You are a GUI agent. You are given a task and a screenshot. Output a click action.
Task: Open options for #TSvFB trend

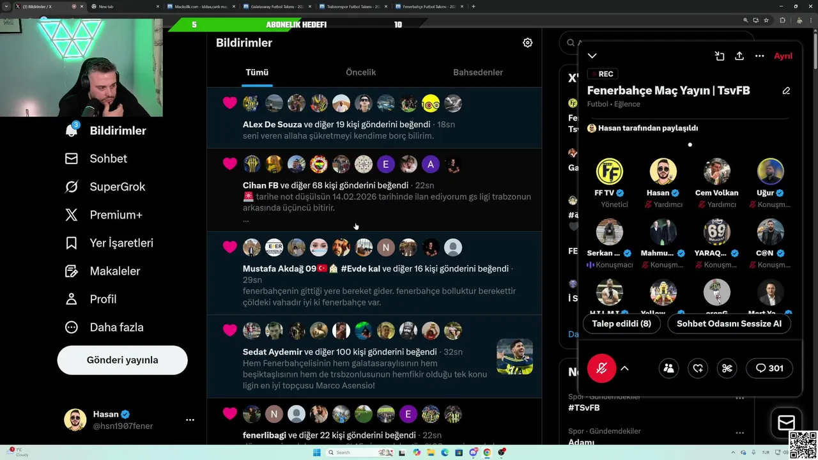[739, 397]
